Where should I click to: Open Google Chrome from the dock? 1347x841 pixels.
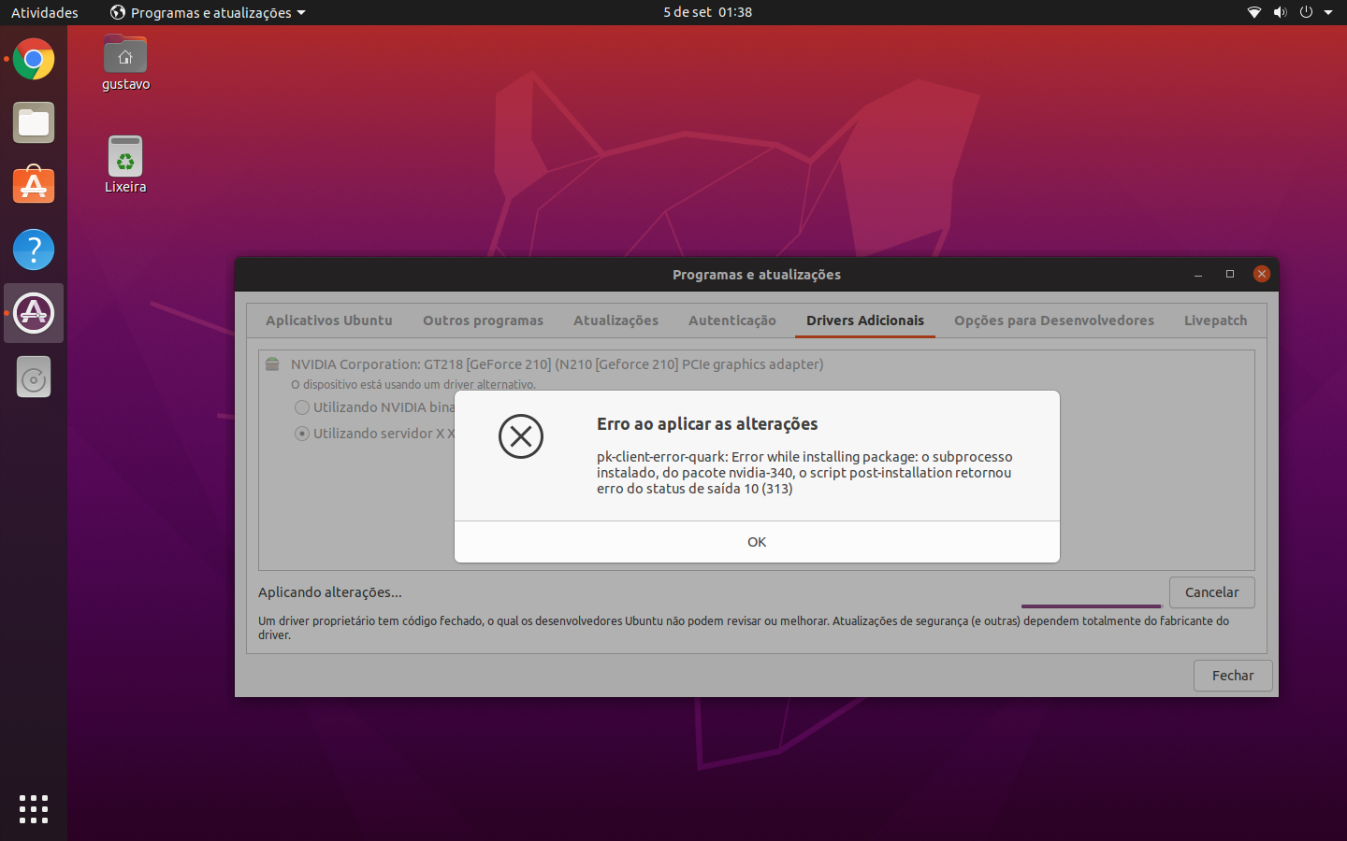click(x=34, y=60)
